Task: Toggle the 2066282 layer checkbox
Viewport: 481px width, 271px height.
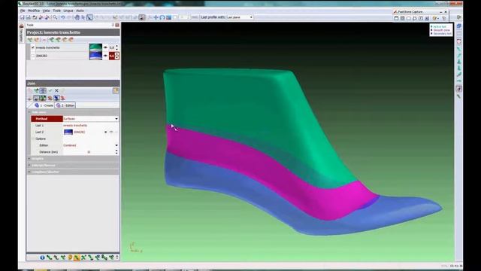Action: 33,56
